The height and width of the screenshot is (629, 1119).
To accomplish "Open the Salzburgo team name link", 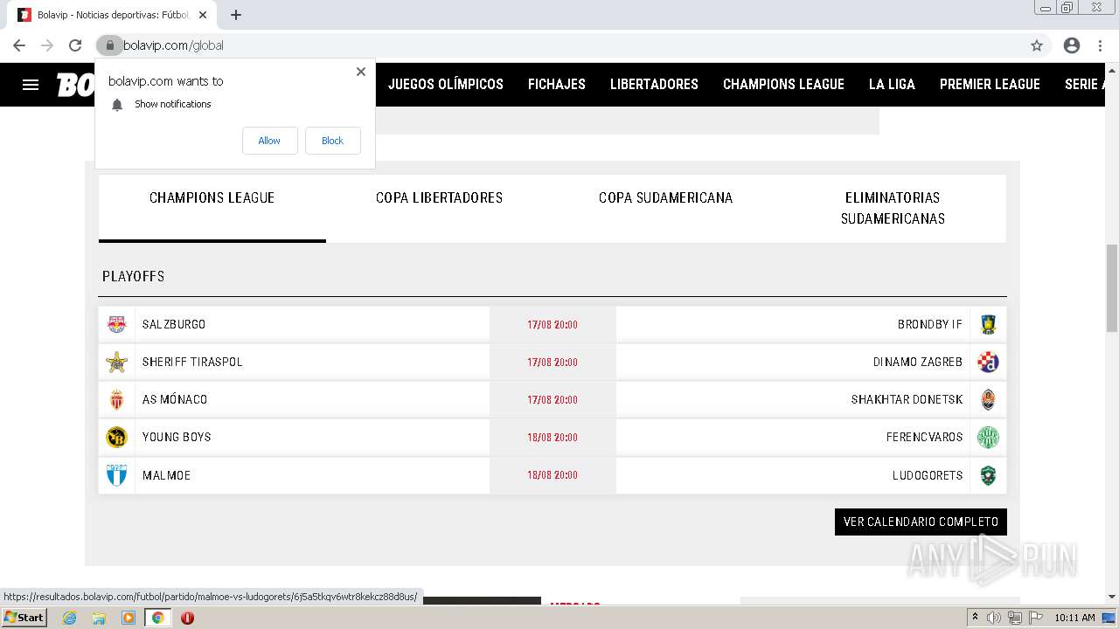I will point(174,324).
